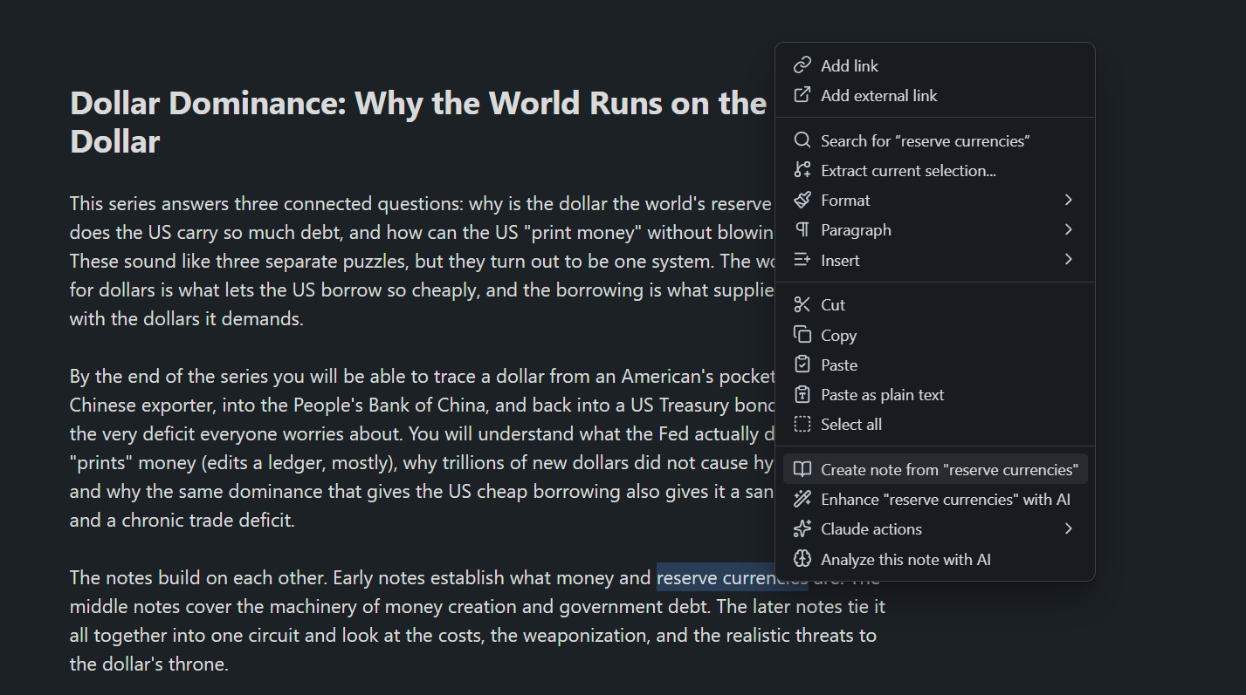
Task: Click the clipboard-text icon beside Paste as plain text
Action: 802,394
